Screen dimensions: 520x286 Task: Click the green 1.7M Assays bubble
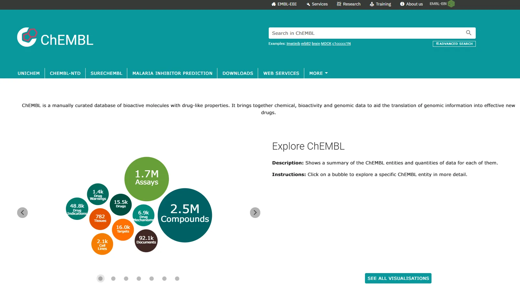tap(147, 179)
